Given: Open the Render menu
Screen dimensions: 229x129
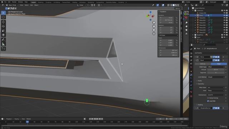Looking at the screenshot, I should (14, 2).
